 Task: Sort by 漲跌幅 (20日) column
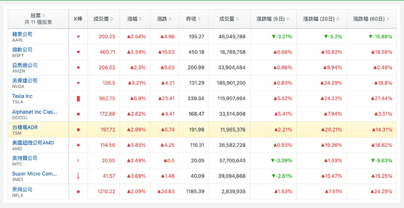click(322, 19)
